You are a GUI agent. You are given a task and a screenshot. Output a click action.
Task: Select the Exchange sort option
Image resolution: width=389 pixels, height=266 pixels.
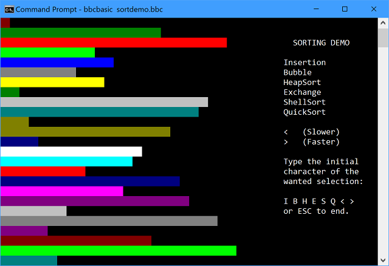point(301,92)
